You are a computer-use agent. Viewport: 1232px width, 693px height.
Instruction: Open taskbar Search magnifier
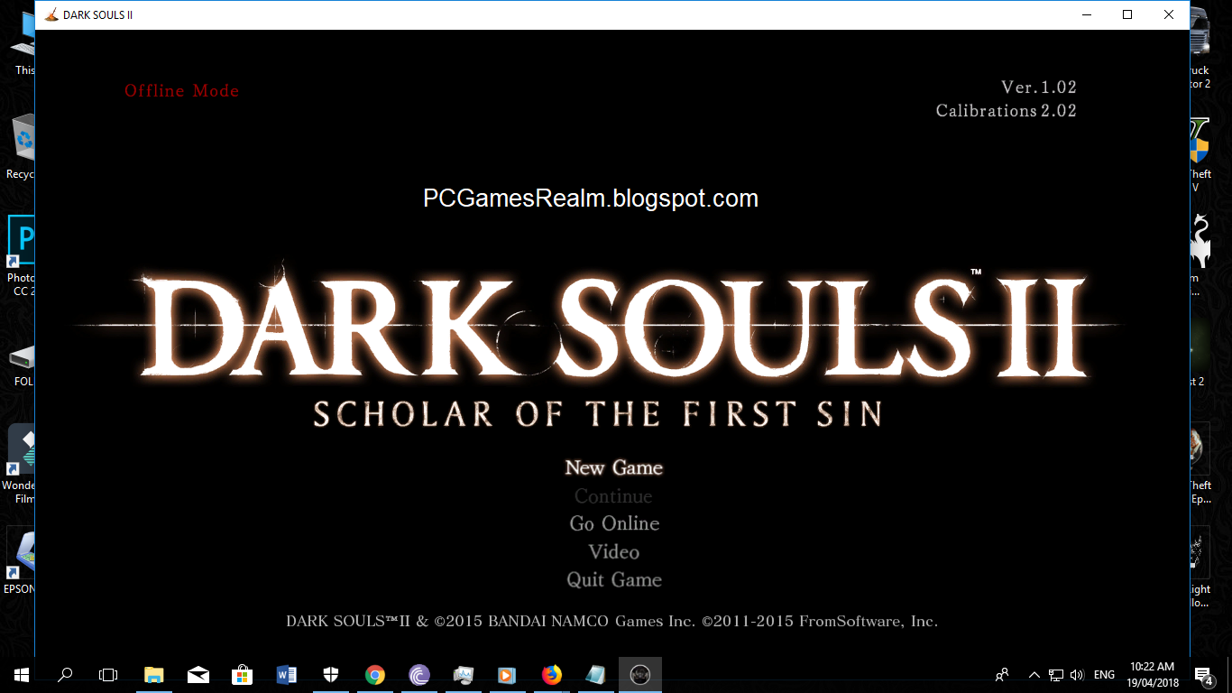pos(65,675)
